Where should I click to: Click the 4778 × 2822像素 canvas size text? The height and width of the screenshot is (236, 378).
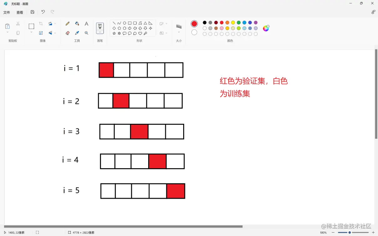coord(83,233)
